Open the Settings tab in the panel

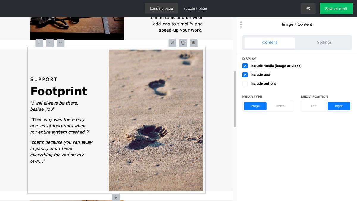coord(324,42)
